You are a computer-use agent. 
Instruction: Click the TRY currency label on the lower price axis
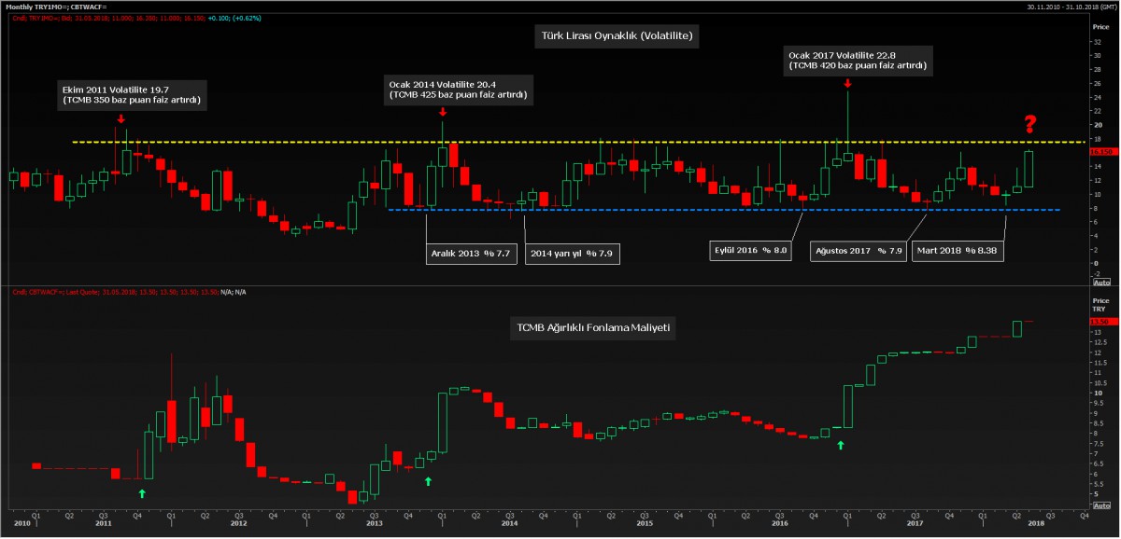tap(1099, 309)
